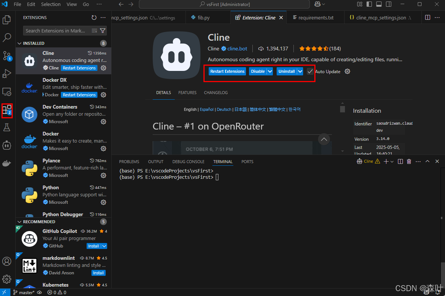Open the extensions filter funnel
Screen dimensions: 445x296
point(103,31)
